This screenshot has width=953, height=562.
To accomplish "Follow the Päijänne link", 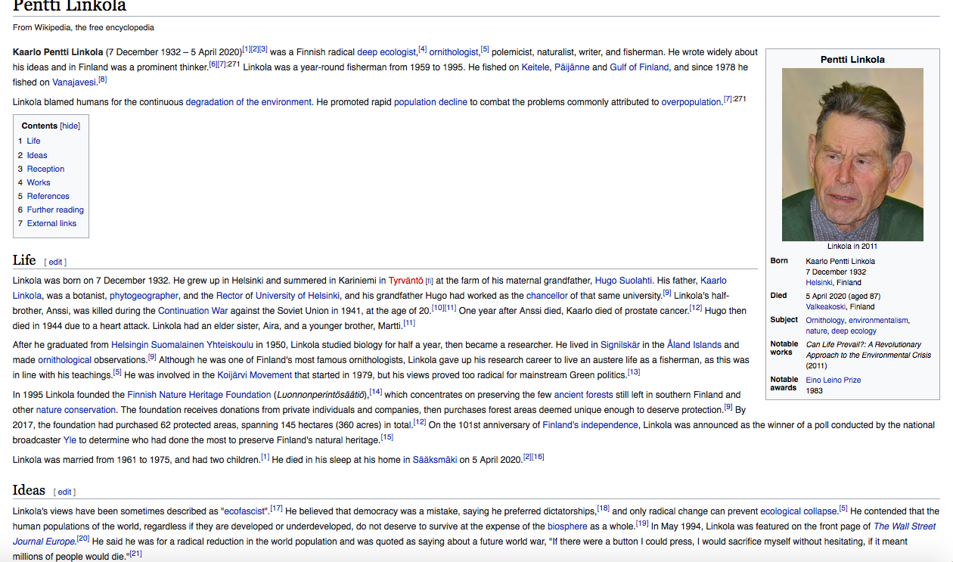I will pos(572,67).
